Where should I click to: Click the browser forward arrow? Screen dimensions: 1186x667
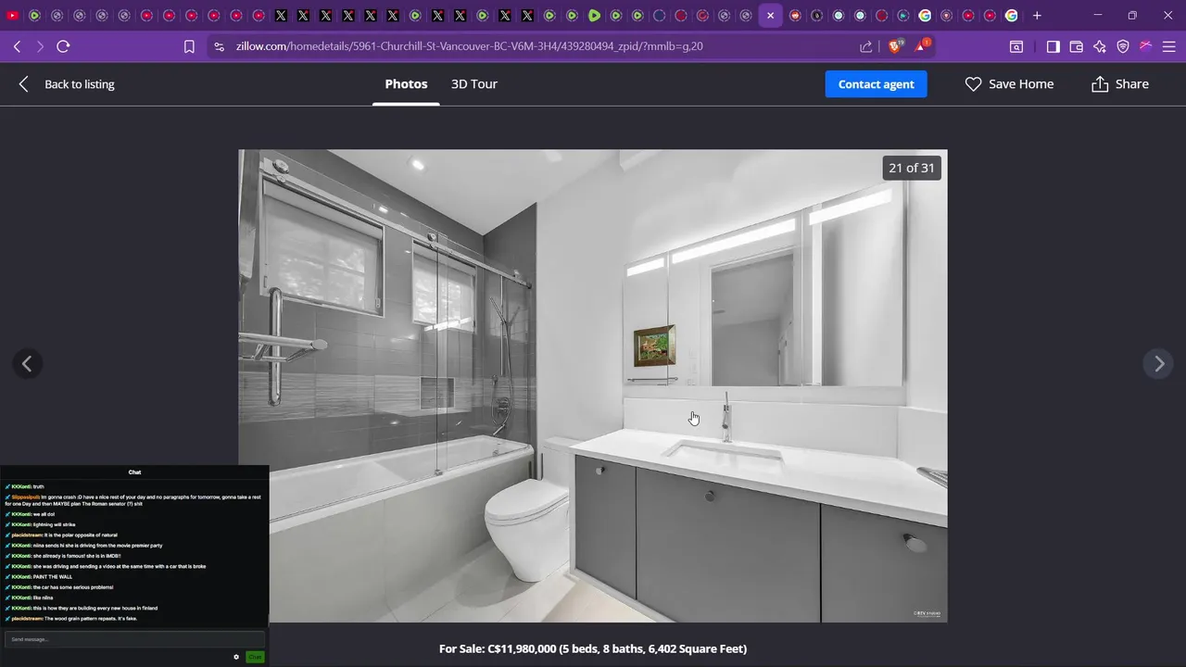pos(40,46)
